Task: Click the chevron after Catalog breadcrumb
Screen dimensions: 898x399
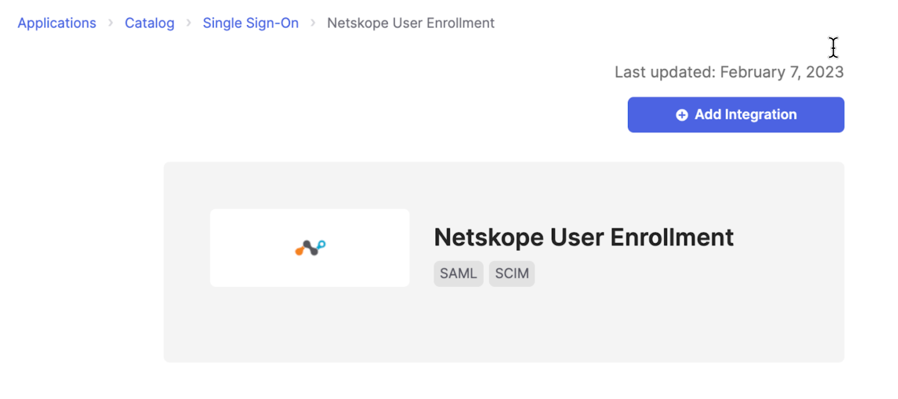Action: (188, 23)
